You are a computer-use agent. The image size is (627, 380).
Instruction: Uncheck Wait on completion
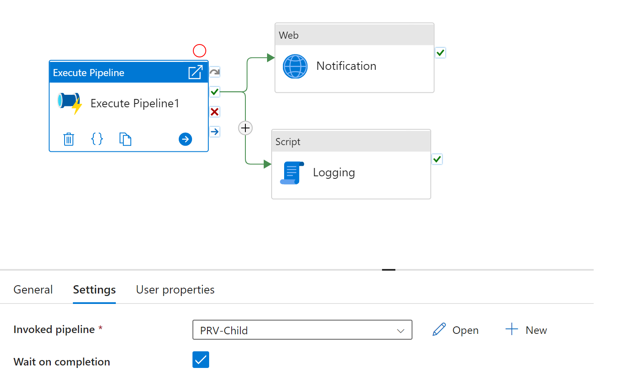[200, 359]
